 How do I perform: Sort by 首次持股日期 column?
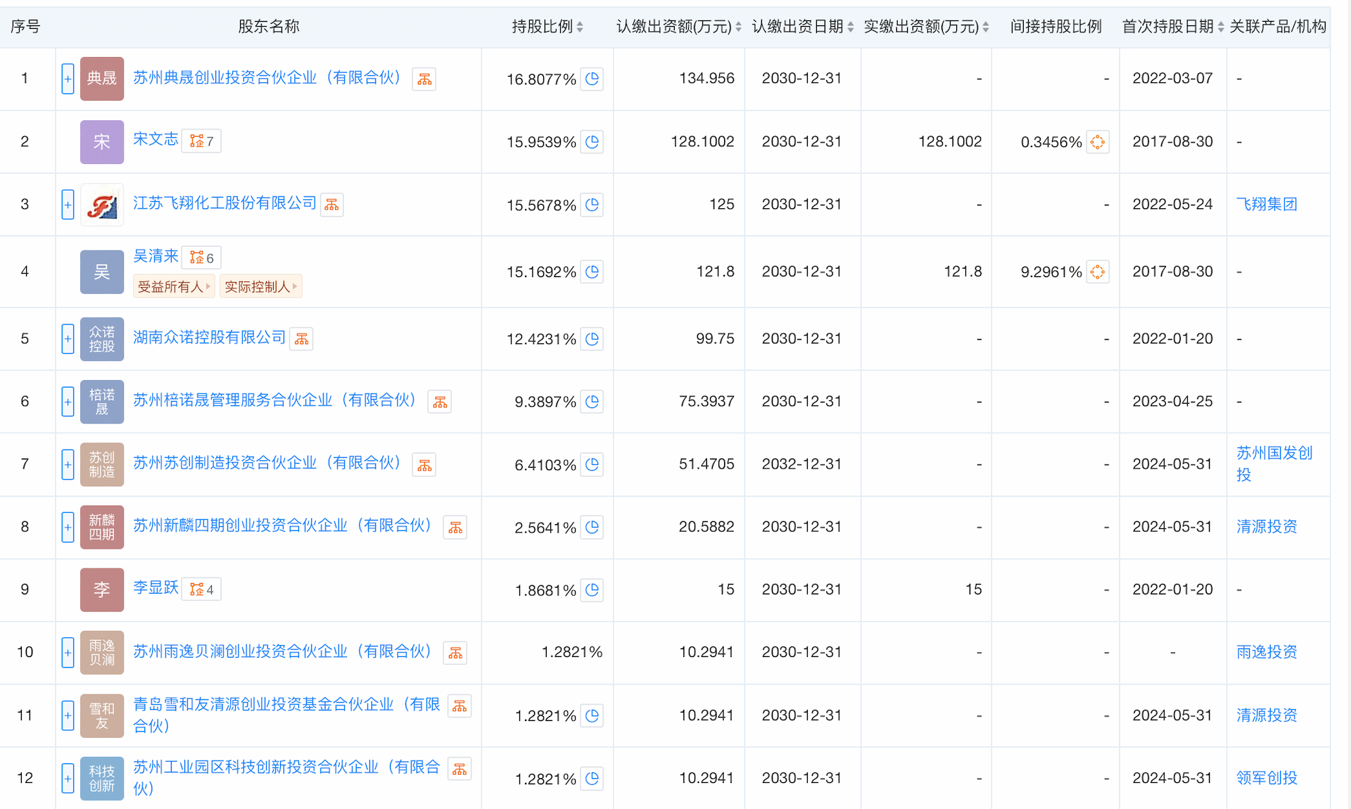[x=1221, y=27]
